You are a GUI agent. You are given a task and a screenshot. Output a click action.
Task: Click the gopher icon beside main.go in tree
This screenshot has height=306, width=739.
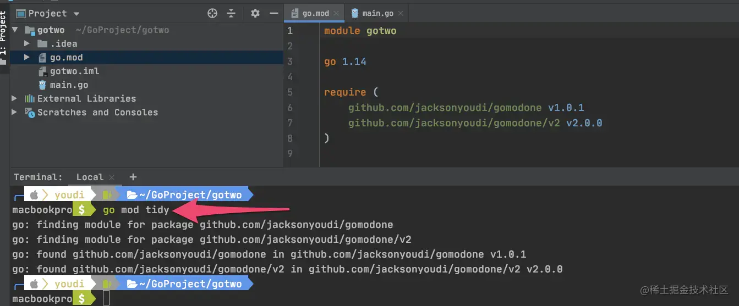pyautogui.click(x=42, y=85)
